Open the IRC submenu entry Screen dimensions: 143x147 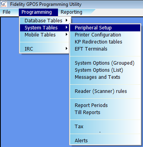point(44,49)
